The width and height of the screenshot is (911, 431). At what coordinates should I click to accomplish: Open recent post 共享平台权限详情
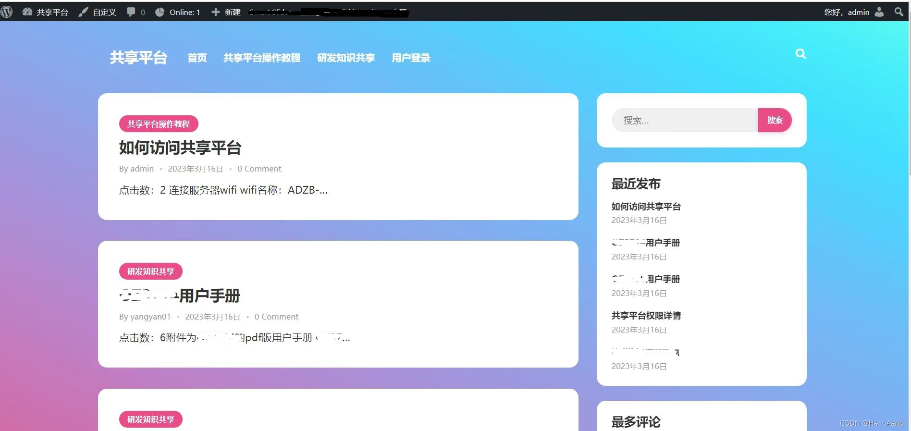tap(646, 316)
